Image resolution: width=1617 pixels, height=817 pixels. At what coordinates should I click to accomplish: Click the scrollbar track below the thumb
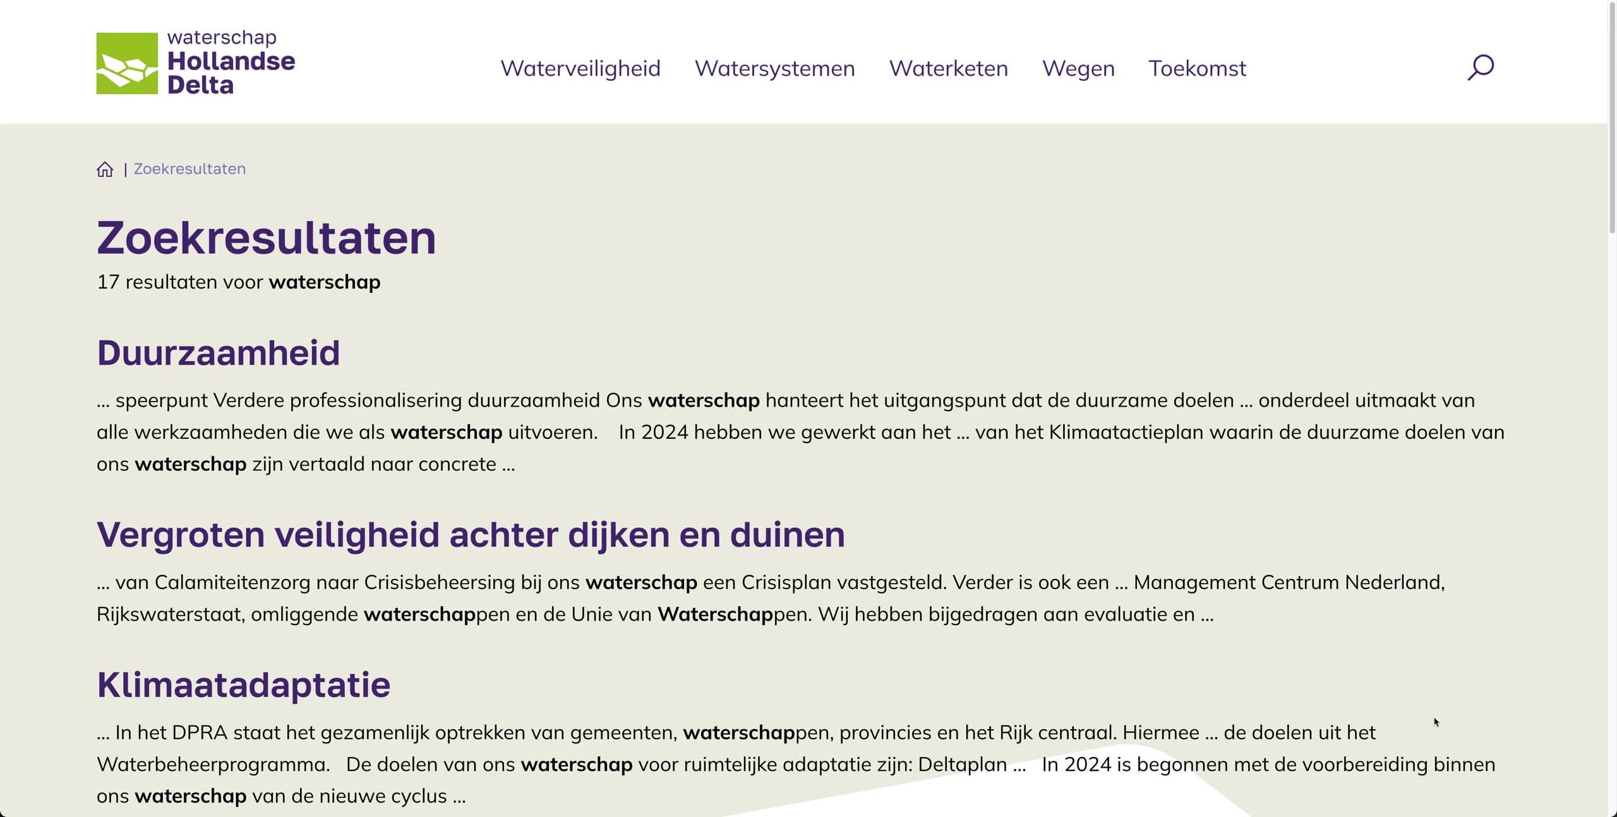(1612, 505)
